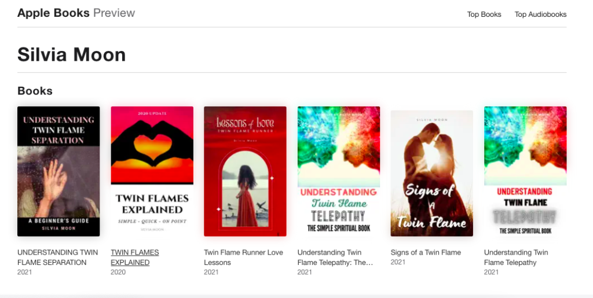This screenshot has width=593, height=298.
Task: Click the 2020 year under Twin Flames Explained
Action: [118, 272]
